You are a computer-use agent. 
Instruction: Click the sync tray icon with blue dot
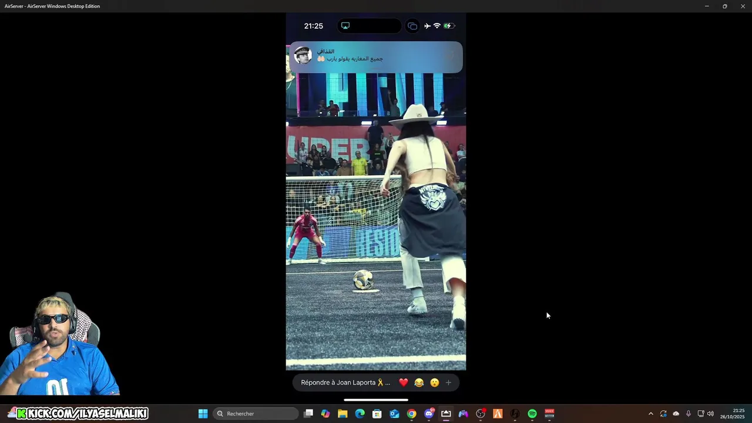point(663,414)
